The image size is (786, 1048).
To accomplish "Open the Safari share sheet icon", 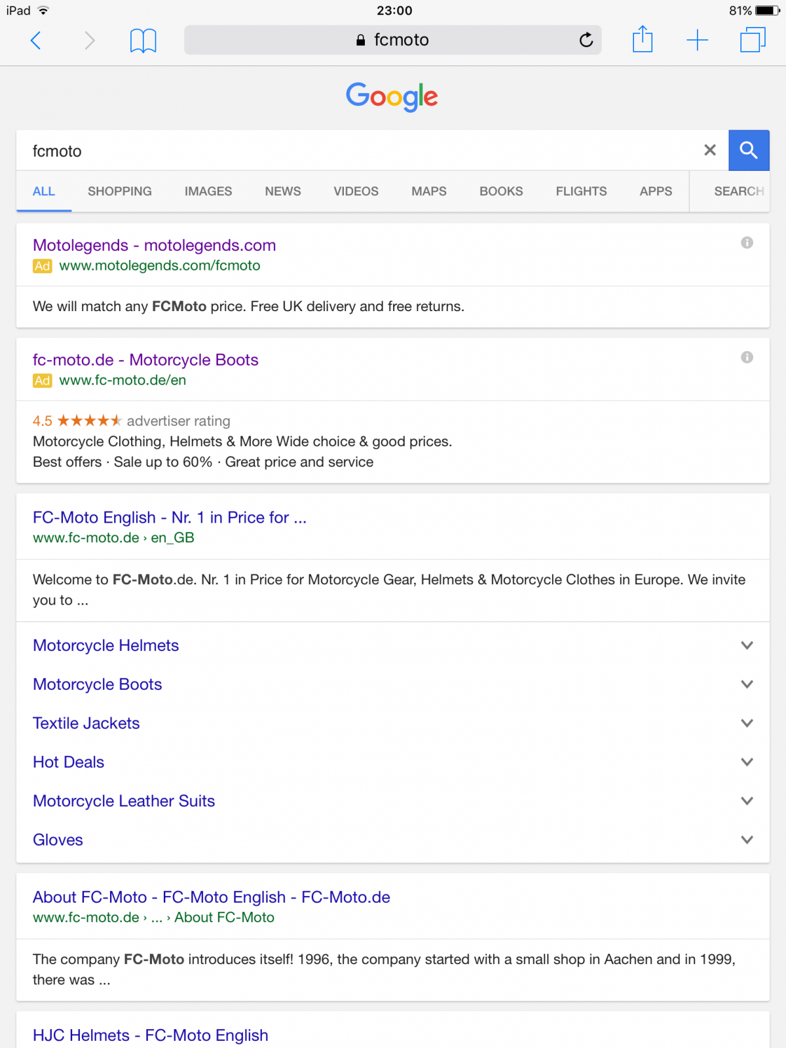I will [x=642, y=40].
